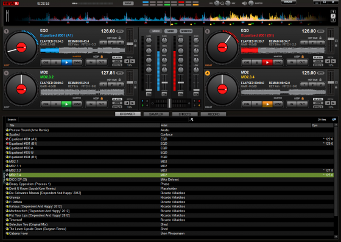Click the headphone icon in top bar
The width and height of the screenshot is (341, 242).
(x=222, y=3)
